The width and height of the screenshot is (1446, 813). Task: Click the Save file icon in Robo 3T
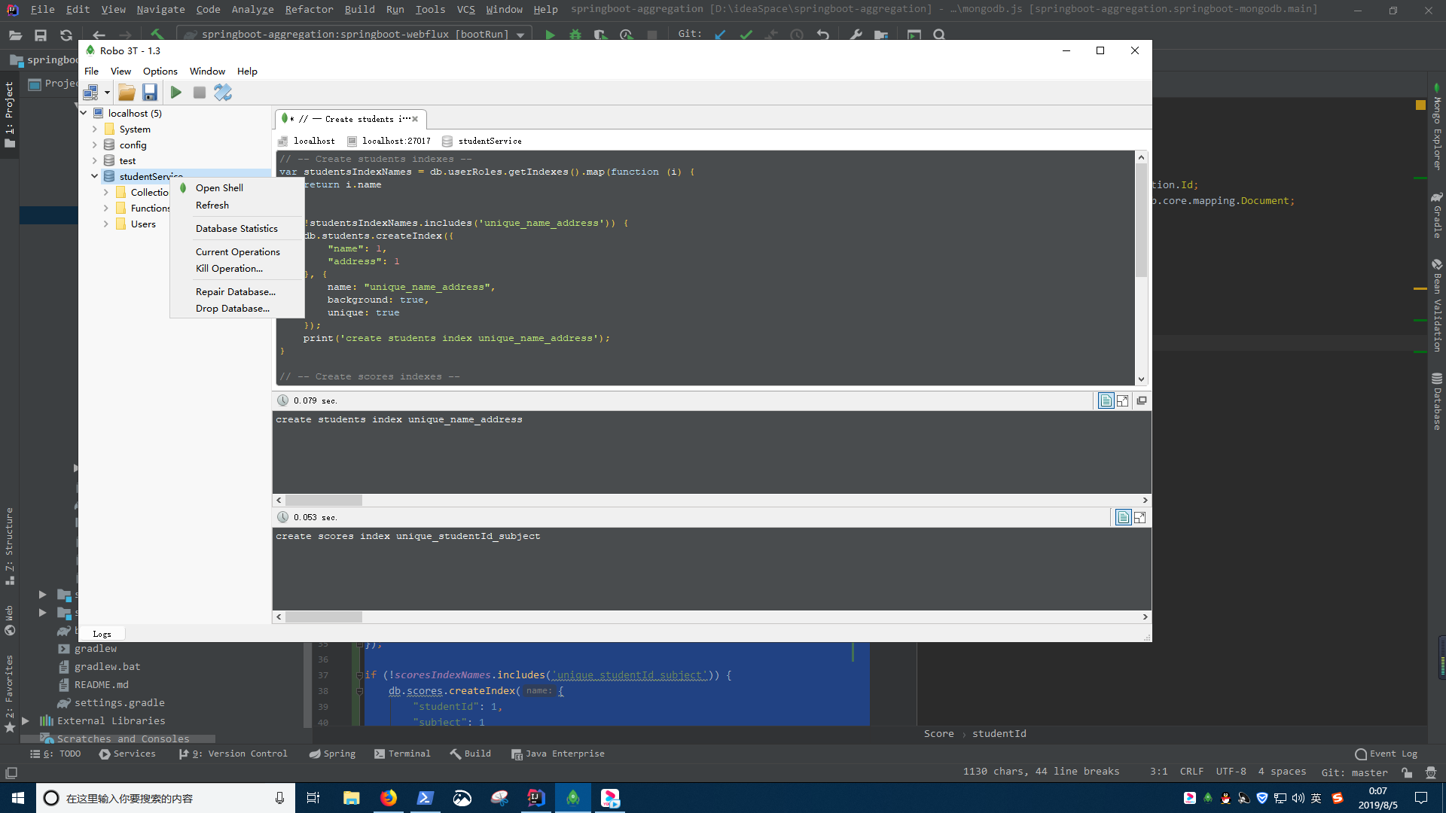(150, 91)
